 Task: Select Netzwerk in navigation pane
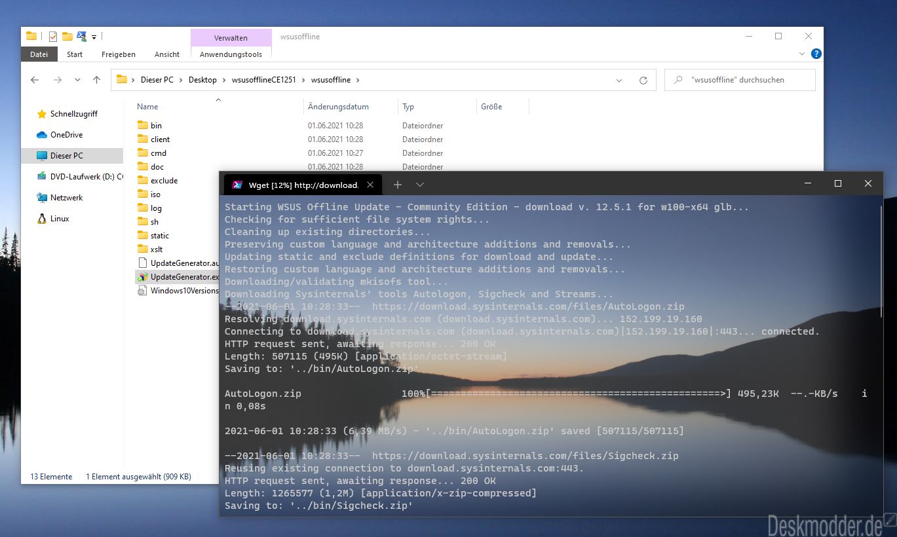[x=66, y=198]
